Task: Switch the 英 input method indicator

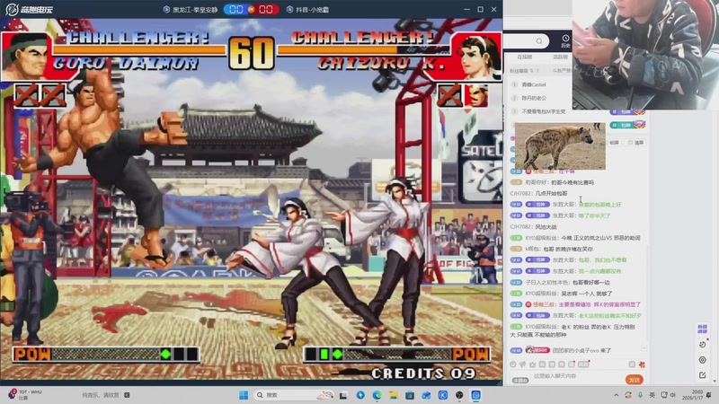Action: (x=652, y=395)
